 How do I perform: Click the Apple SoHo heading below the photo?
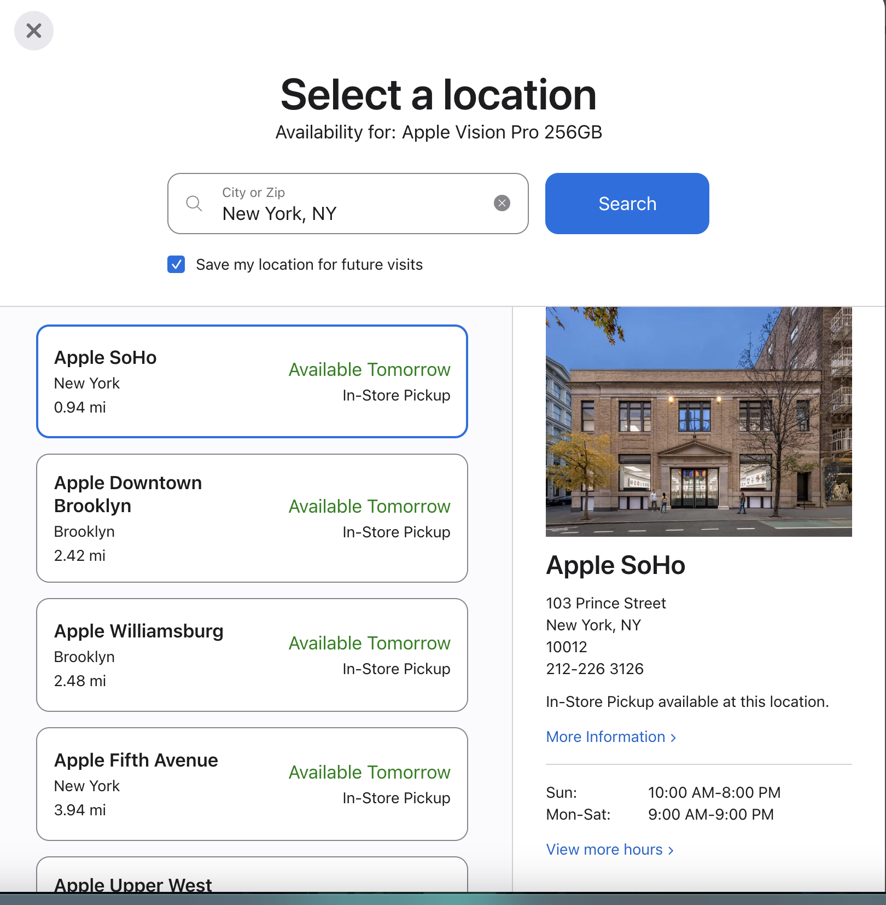616,565
